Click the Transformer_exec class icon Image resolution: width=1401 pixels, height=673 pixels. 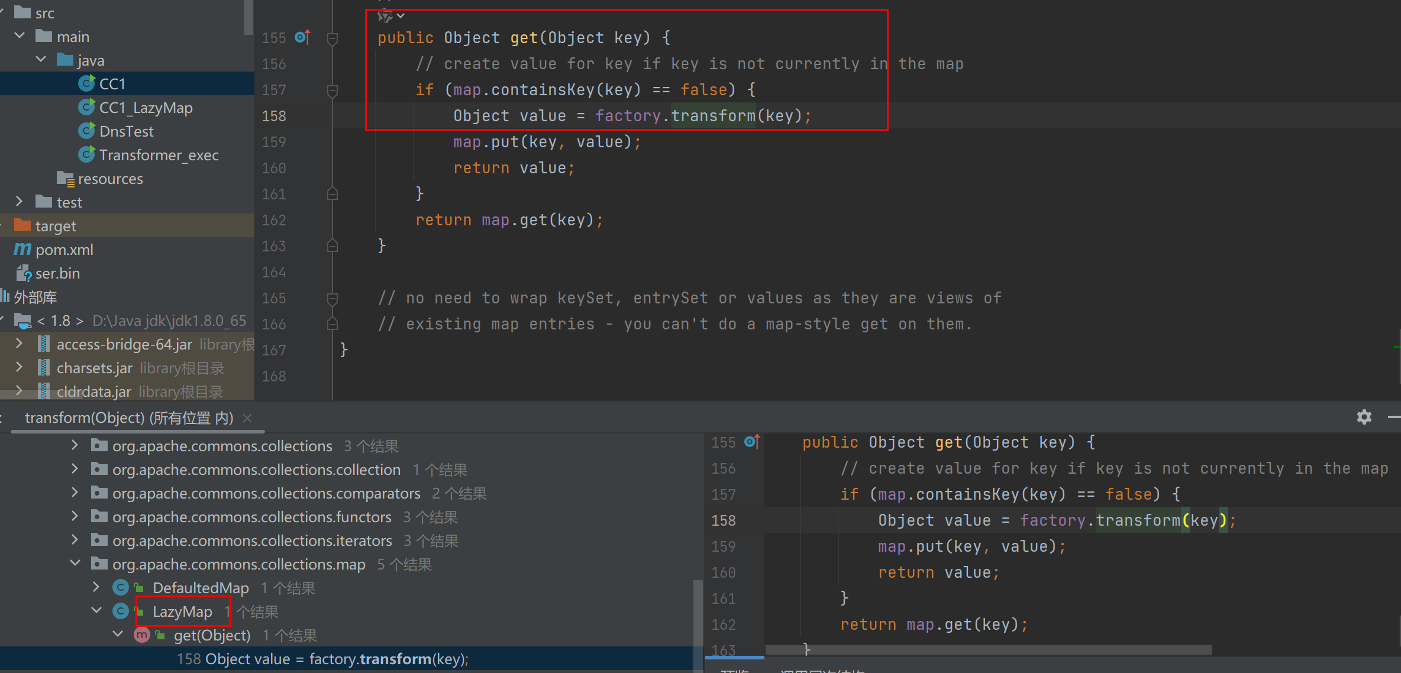[x=87, y=154]
